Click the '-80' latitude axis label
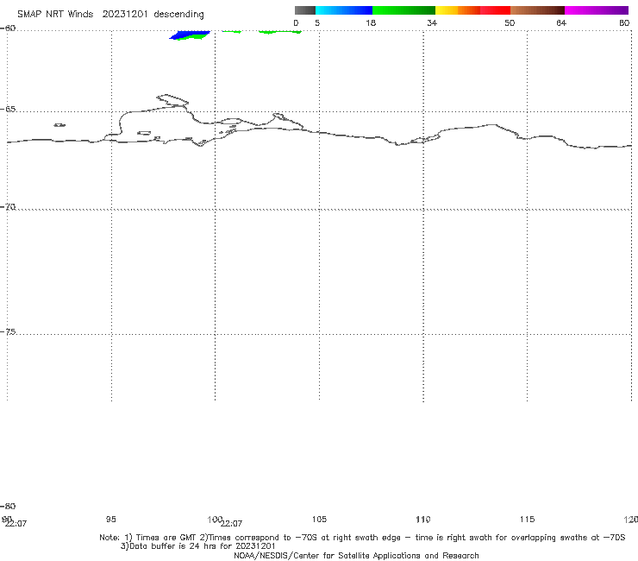 [8, 506]
